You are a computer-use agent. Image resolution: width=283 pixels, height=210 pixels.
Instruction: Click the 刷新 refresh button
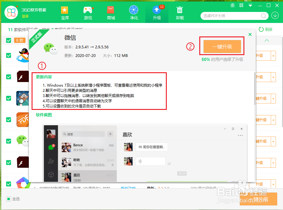[266, 29]
